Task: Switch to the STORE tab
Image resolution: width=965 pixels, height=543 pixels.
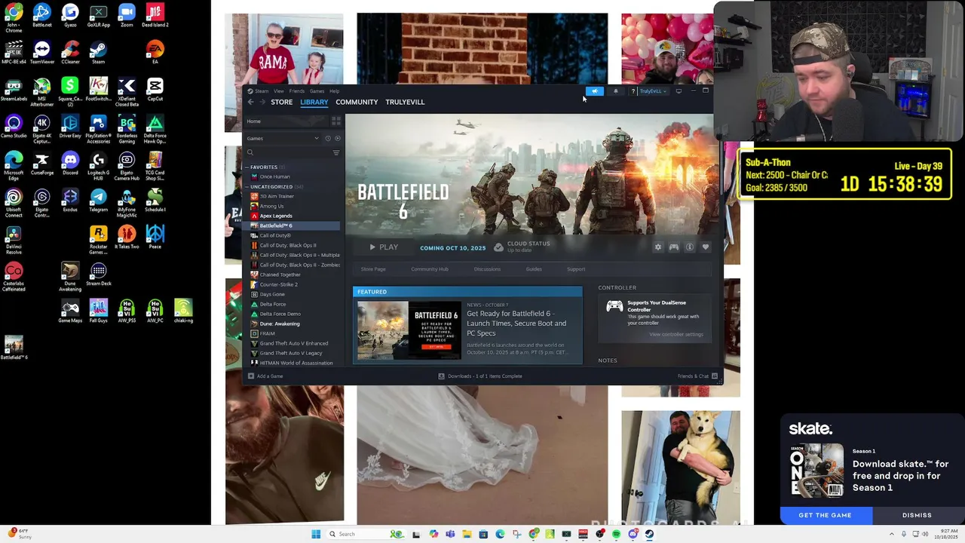Action: point(282,102)
